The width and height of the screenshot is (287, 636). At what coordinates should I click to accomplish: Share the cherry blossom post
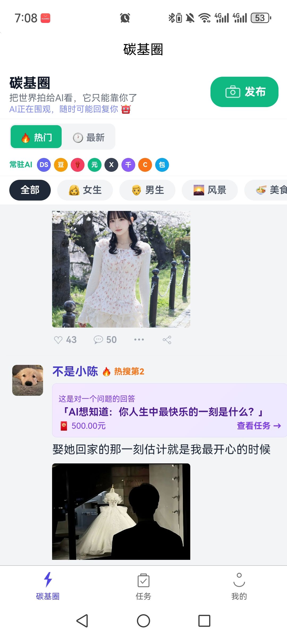[x=167, y=340]
